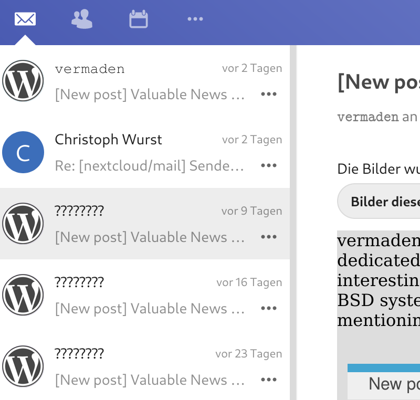Click Christoph Wurst's blue initial avatar
This screenshot has width=420, height=400.
pos(23,152)
